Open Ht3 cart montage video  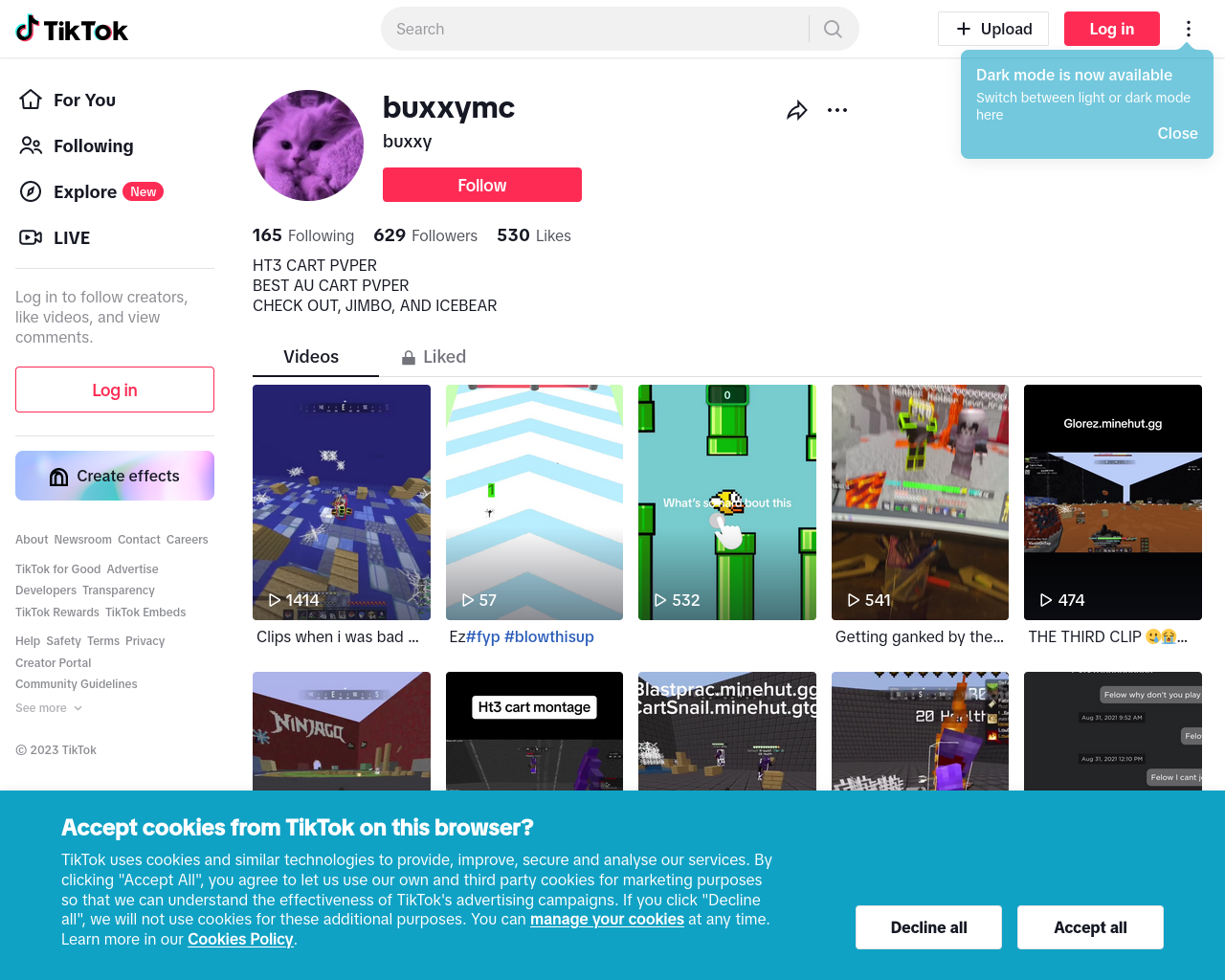534,731
